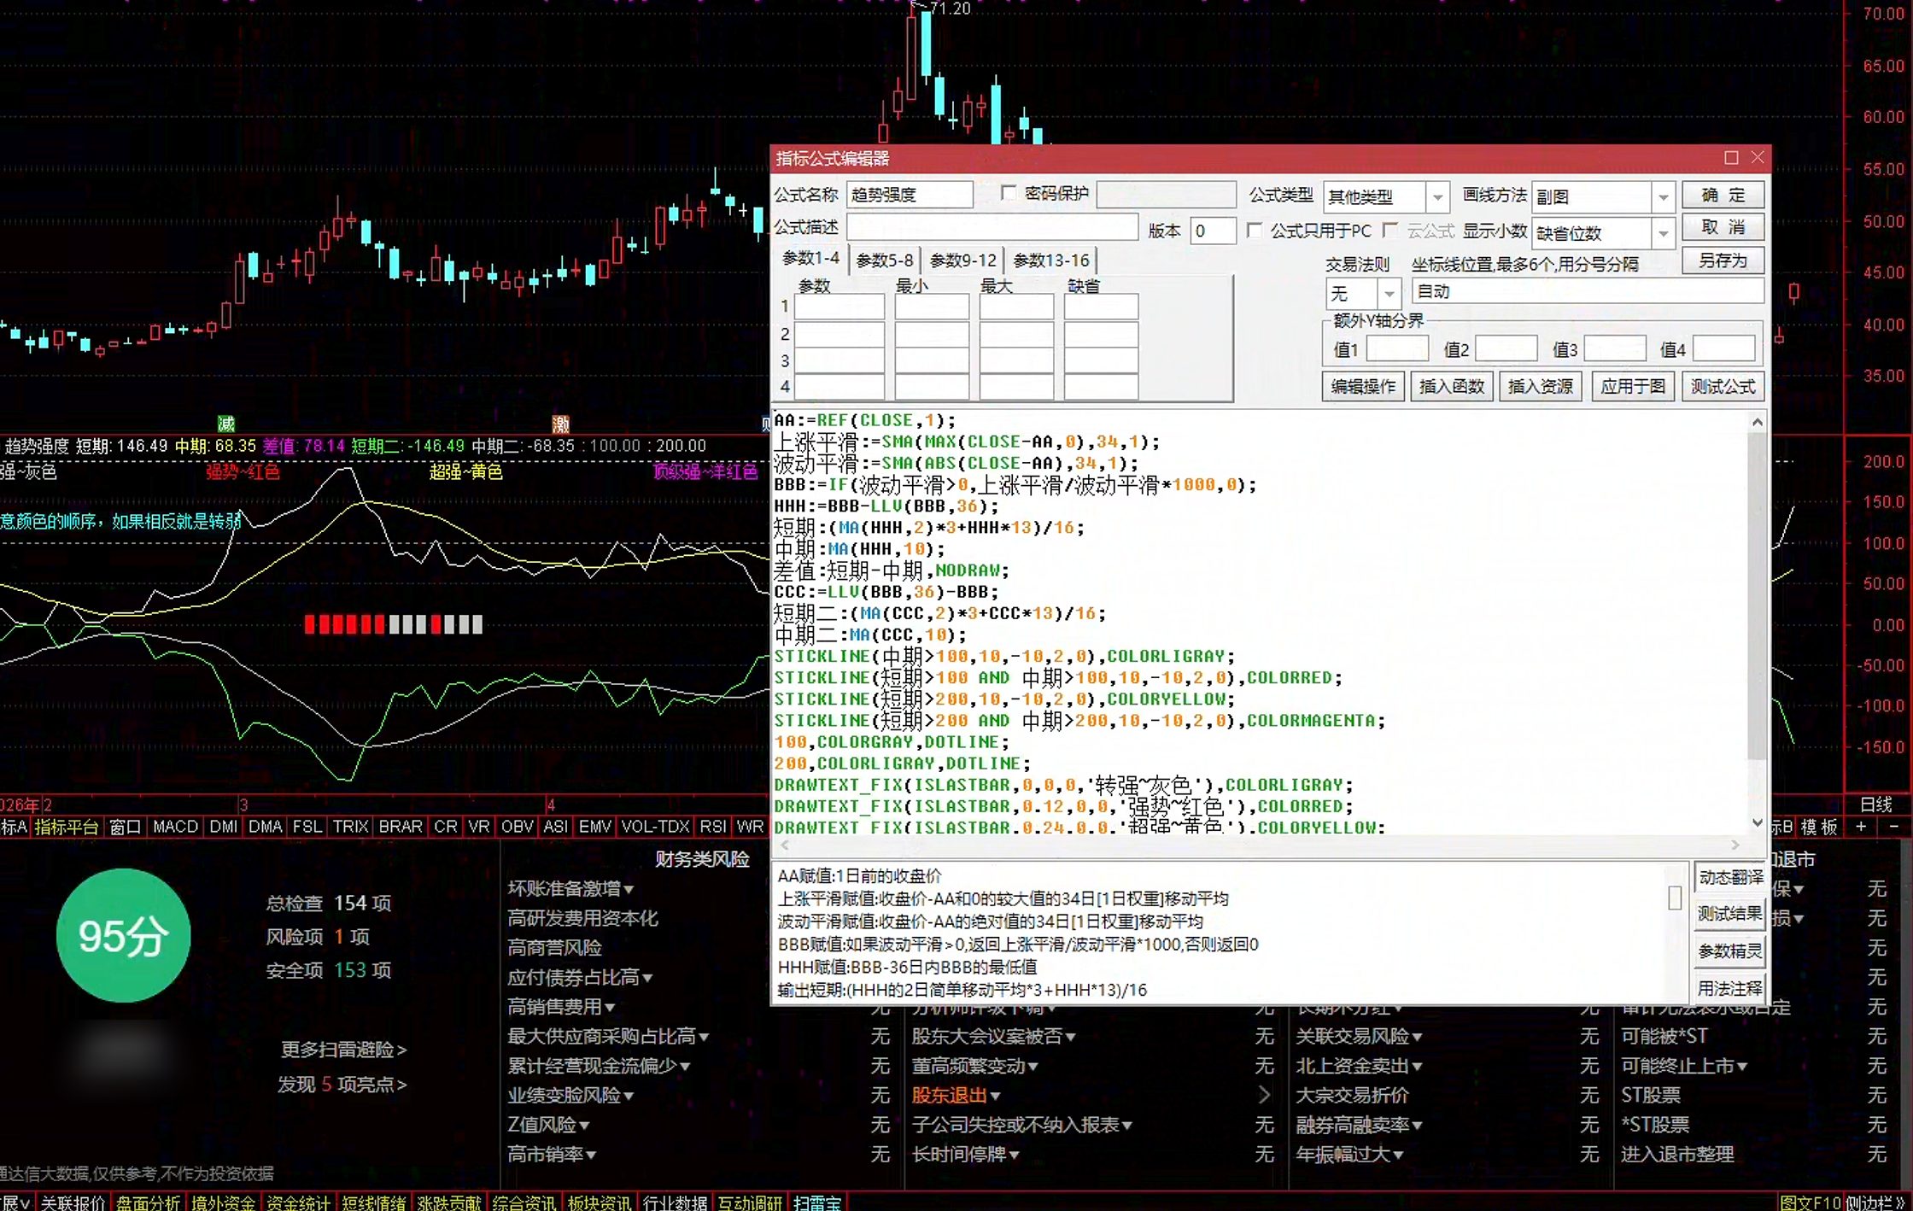Maximize the formula editor window
Screen dimensions: 1913x1211
(1731, 158)
